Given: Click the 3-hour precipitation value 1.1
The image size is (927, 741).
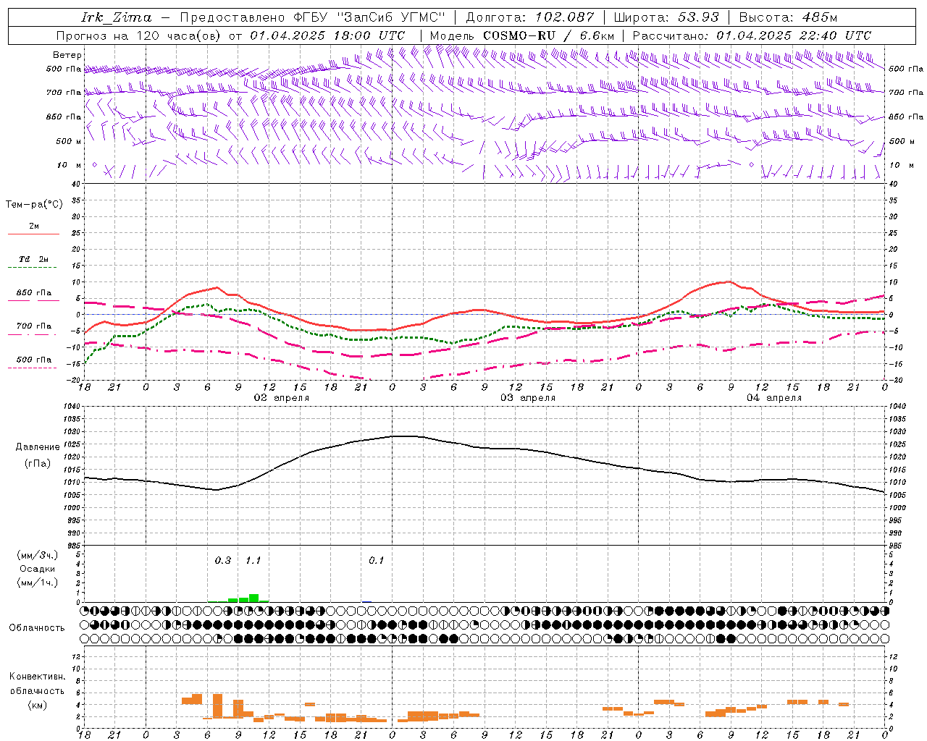Looking at the screenshot, I should point(253,560).
